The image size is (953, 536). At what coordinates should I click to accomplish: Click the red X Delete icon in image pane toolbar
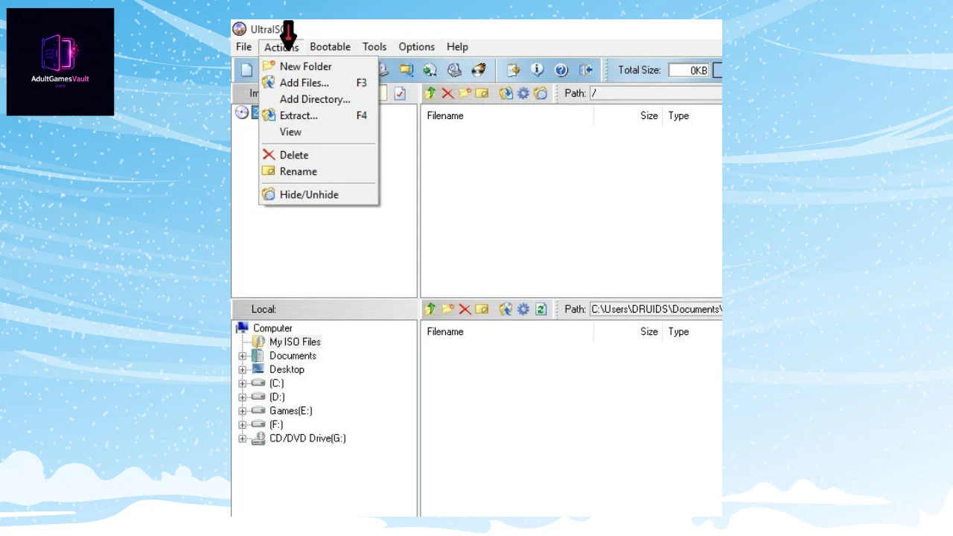click(x=447, y=93)
